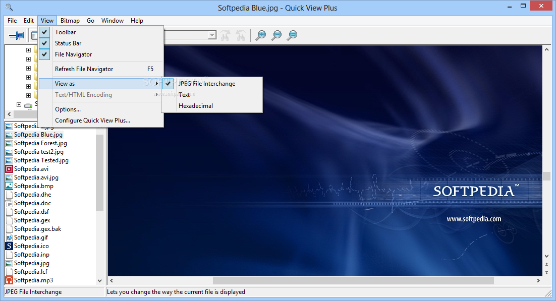Open the Window menu

tap(113, 21)
